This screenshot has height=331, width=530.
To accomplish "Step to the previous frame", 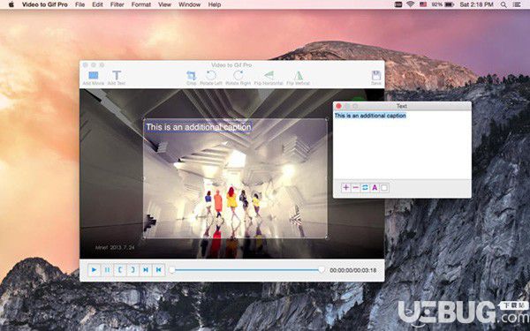I will click(x=158, y=270).
